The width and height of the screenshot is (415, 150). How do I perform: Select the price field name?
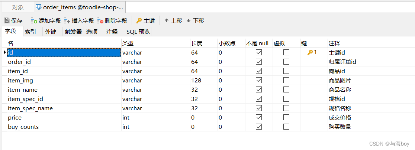(64, 117)
